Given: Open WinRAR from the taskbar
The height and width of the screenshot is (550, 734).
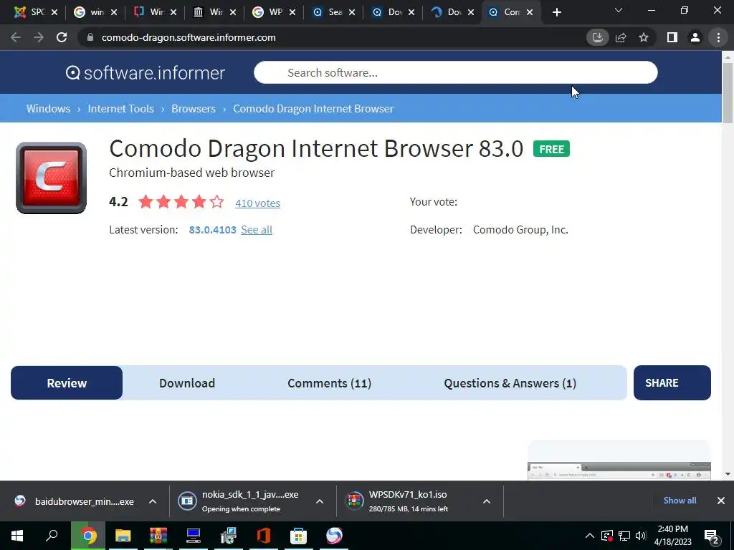Looking at the screenshot, I should pos(158,536).
